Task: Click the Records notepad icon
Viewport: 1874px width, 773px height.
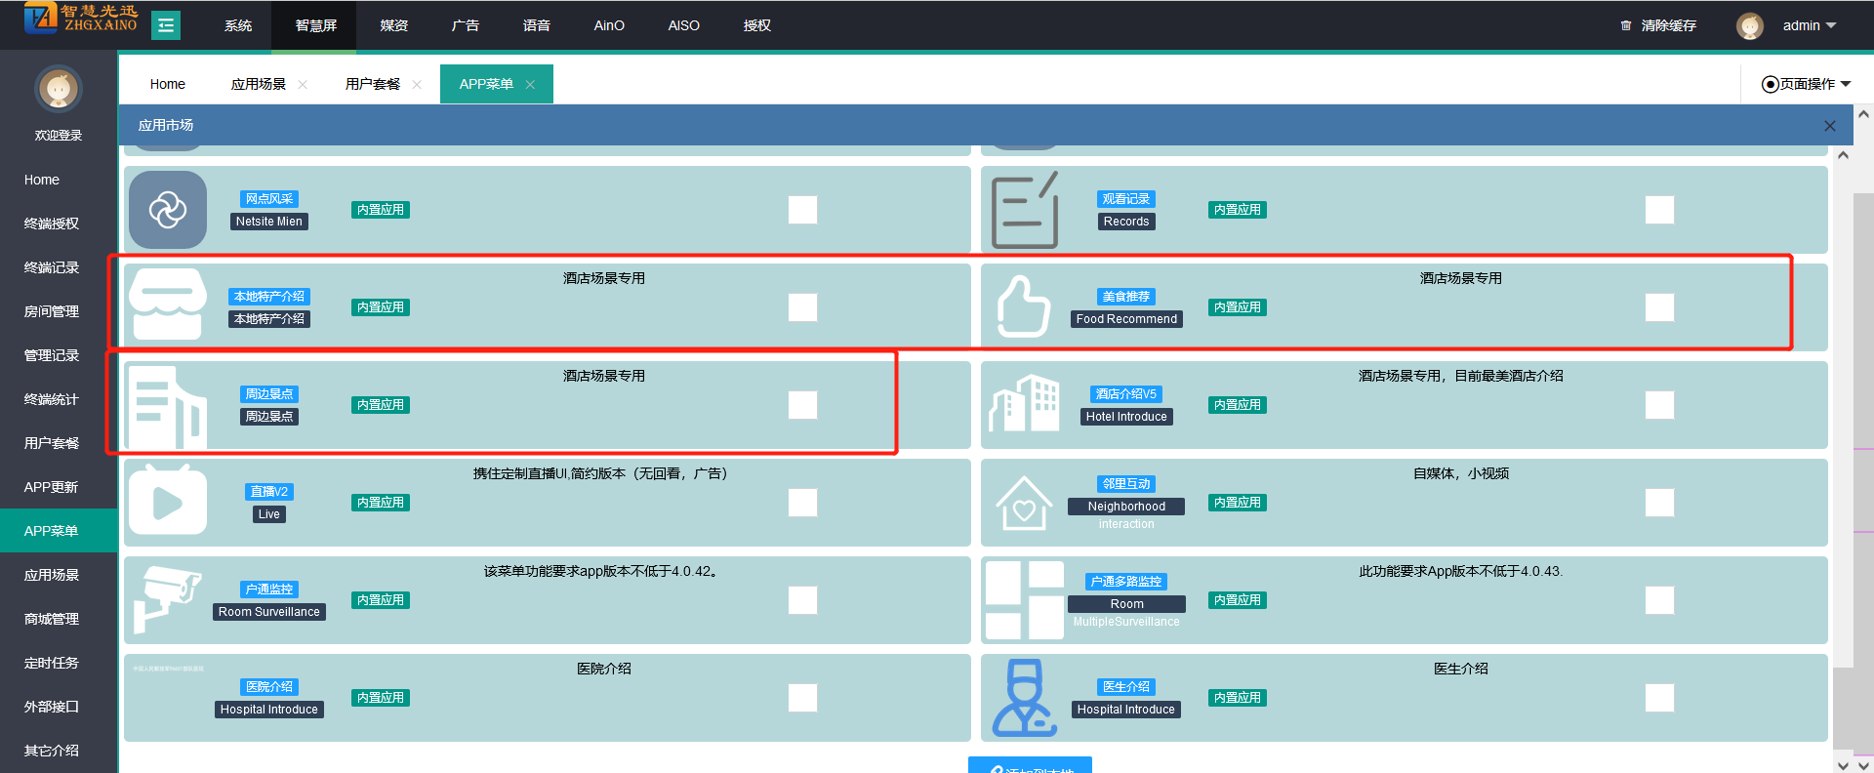Action: pos(1024,210)
